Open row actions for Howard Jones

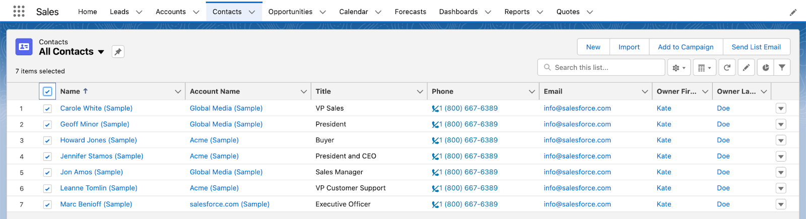point(781,141)
